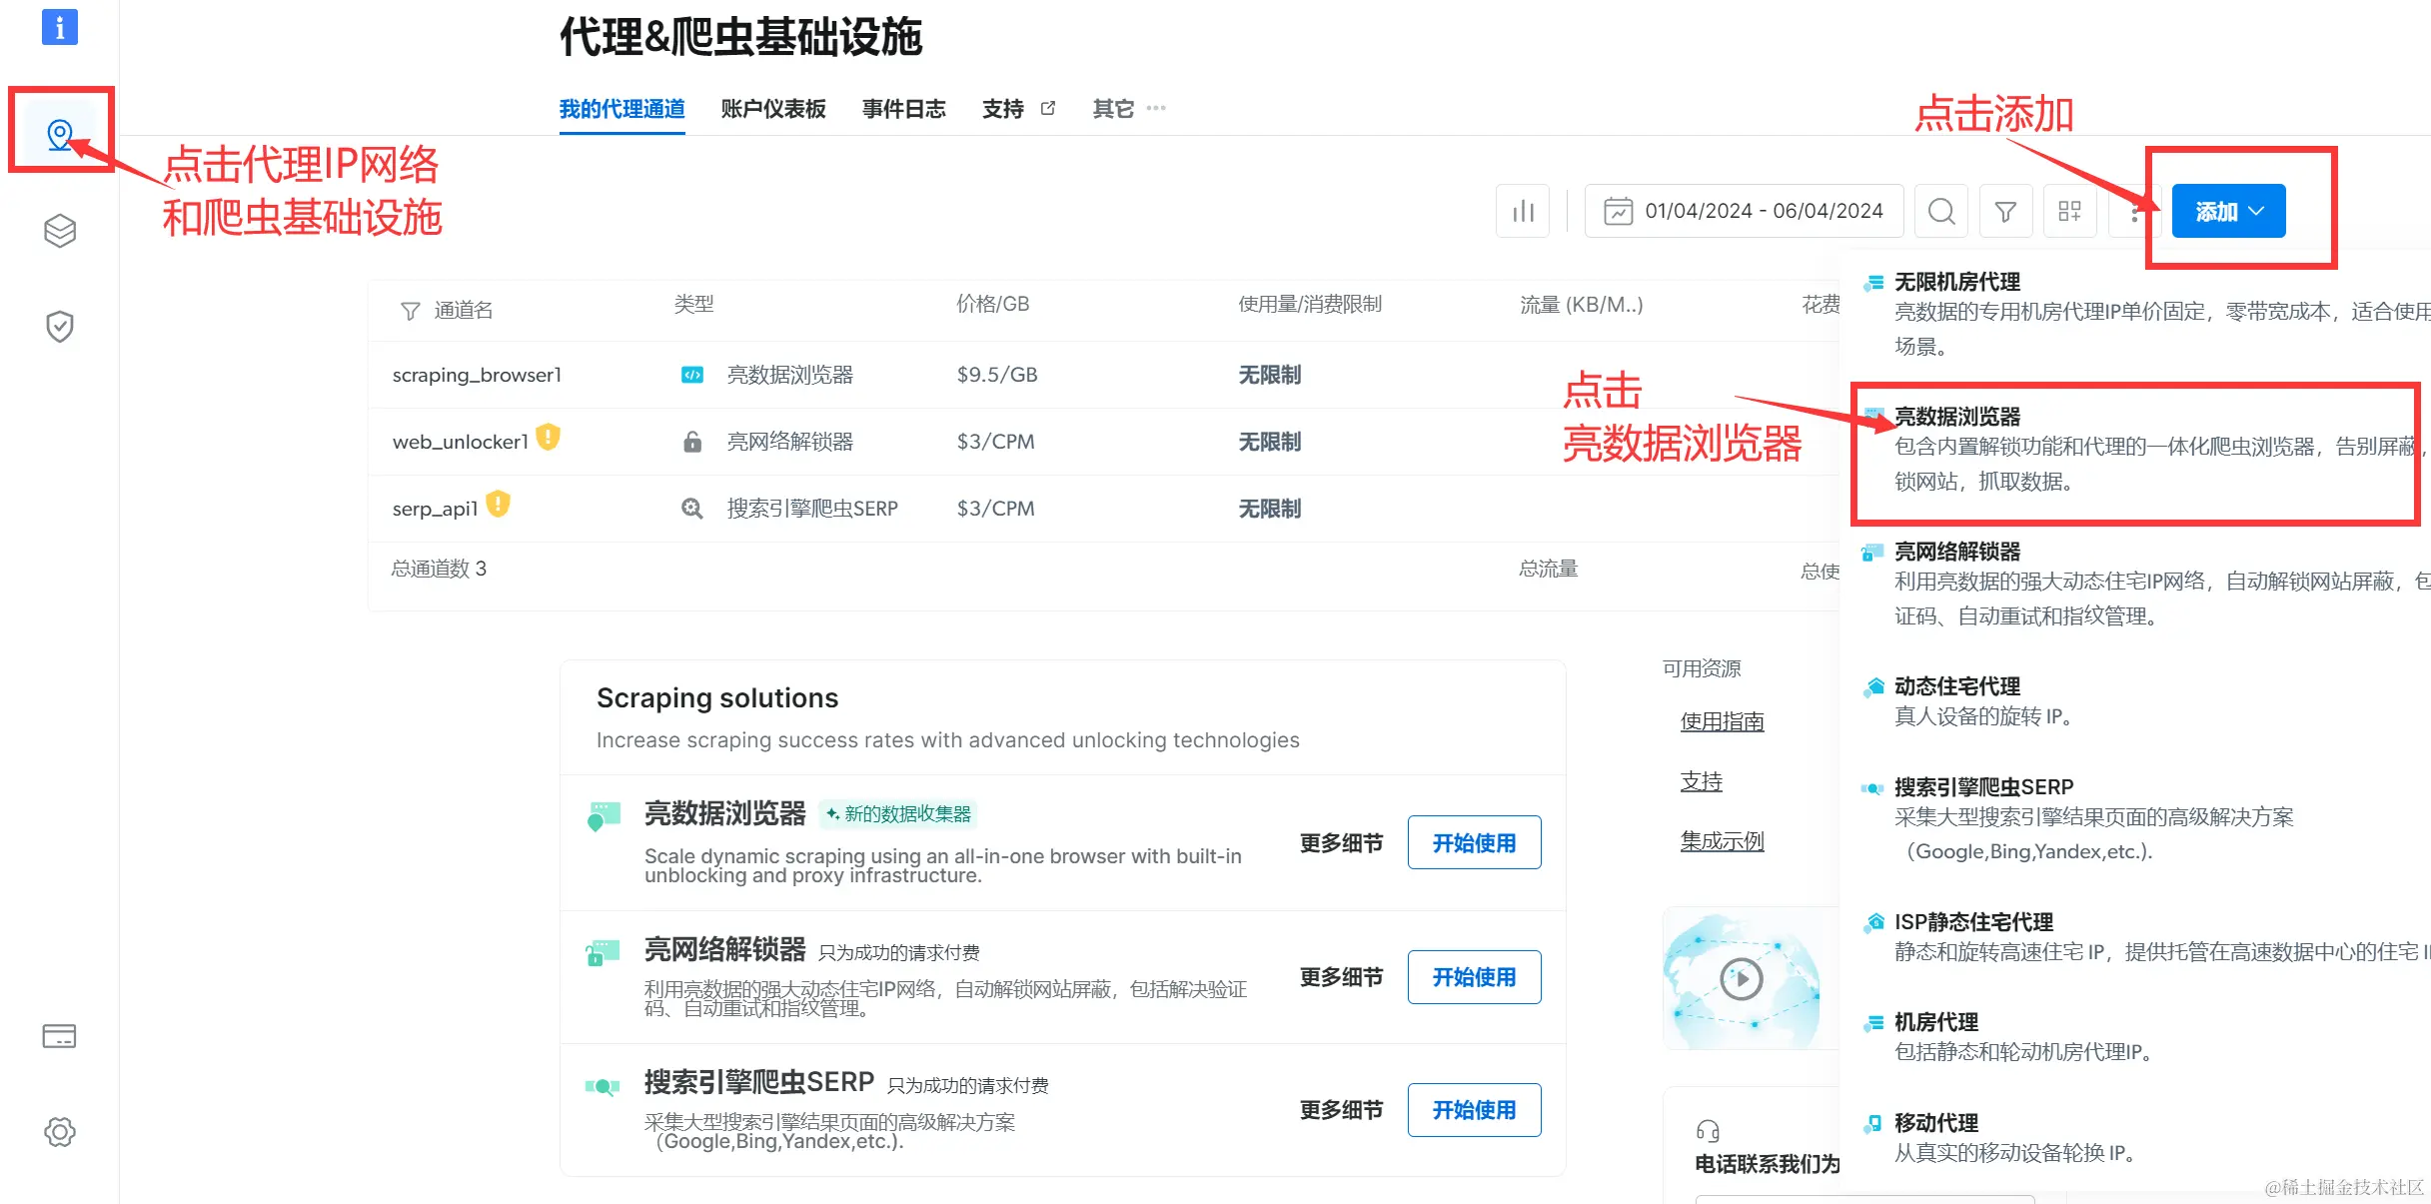This screenshot has width=2431, height=1204.
Task: Open the scraping_browser1 channel row
Action: pos(477,375)
